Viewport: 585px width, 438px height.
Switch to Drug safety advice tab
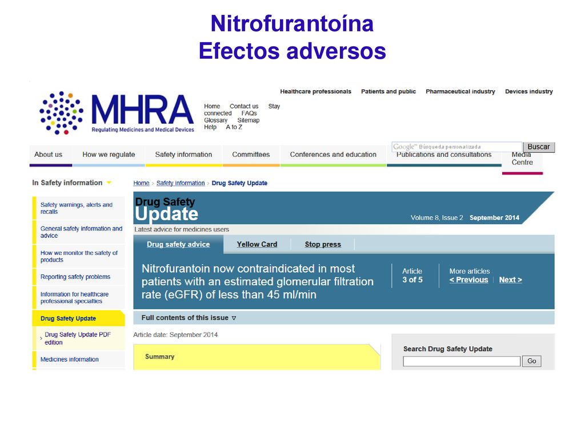pos(178,244)
